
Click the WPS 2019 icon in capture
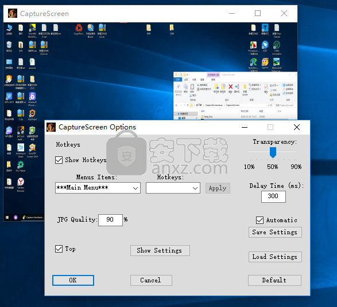click(x=9, y=96)
